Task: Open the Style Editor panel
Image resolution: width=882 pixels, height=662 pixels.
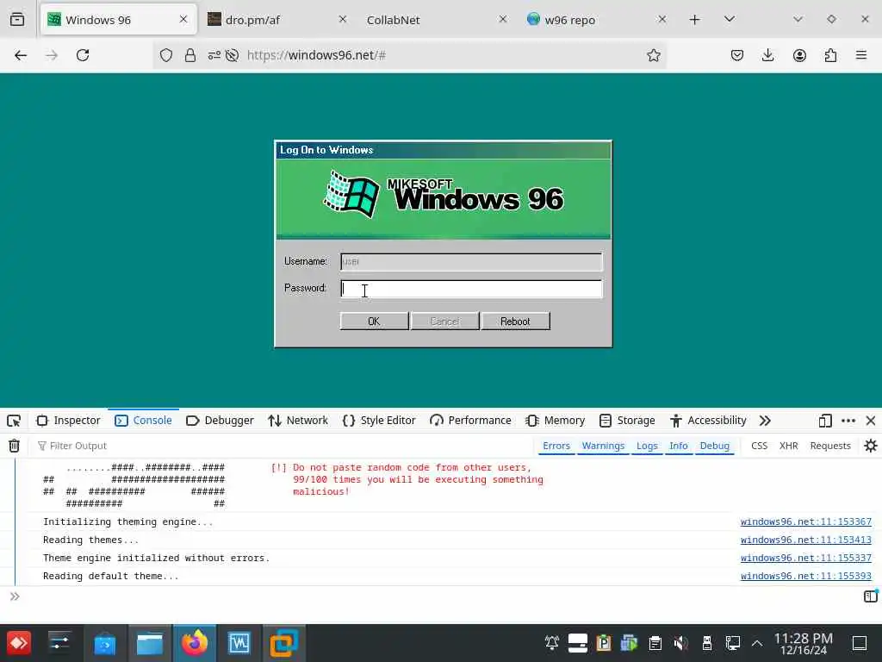Action: [379, 421]
